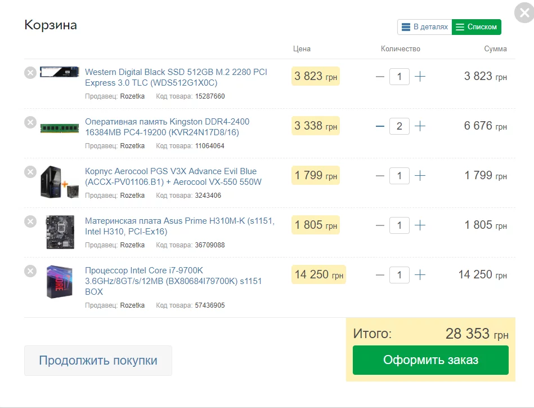This screenshot has width=534, height=408.
Task: Click the 3 823 грн price badge
Action: point(316,76)
